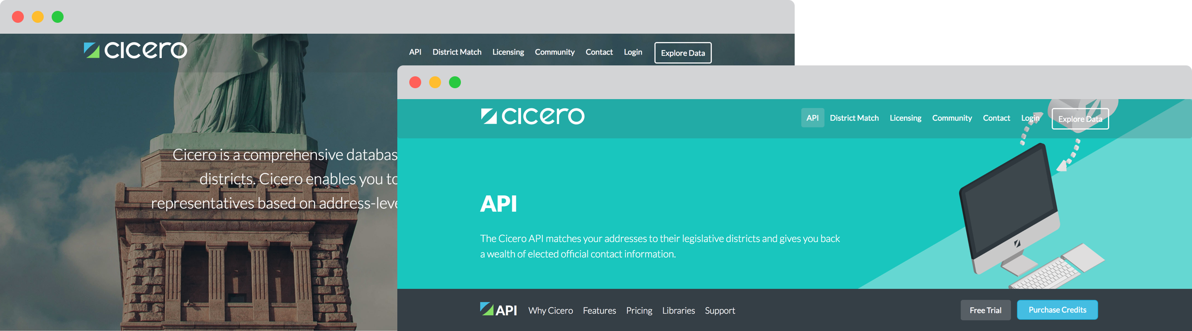
Task: Click the Free Trial button
Action: (x=985, y=310)
